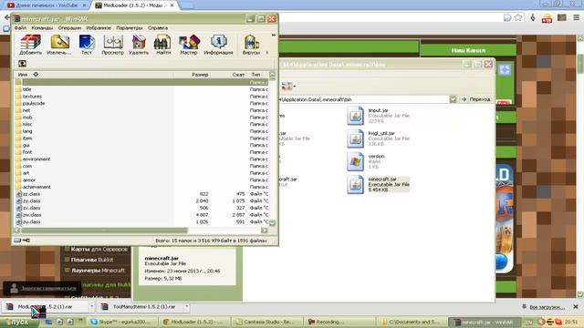The width and height of the screenshot is (584, 328).
Task: Select the armor folder in archive
Action: click(29, 180)
